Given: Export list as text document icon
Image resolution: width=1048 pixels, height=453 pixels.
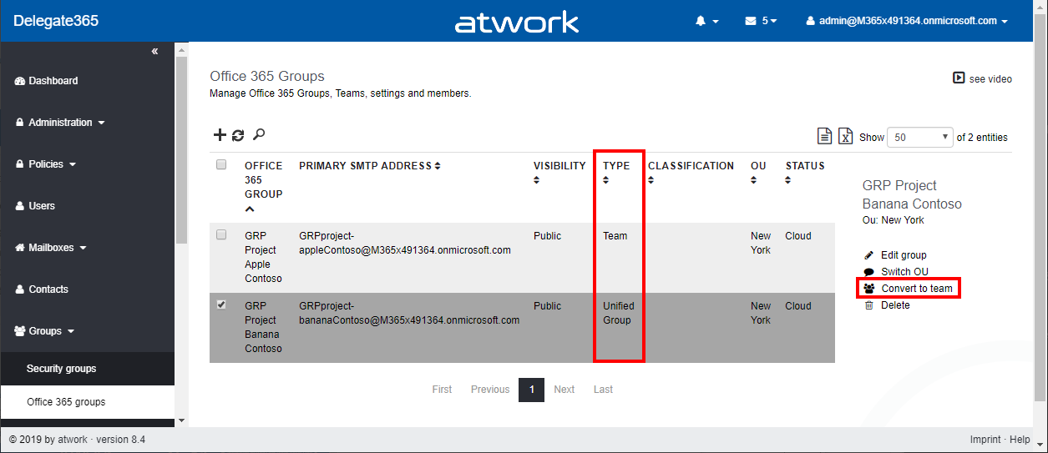Looking at the screenshot, I should pos(824,137).
